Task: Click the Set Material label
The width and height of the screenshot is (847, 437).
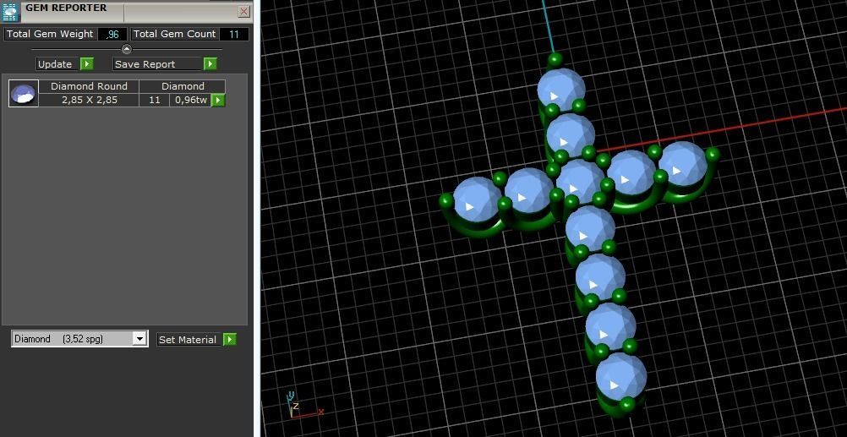Action: click(188, 340)
